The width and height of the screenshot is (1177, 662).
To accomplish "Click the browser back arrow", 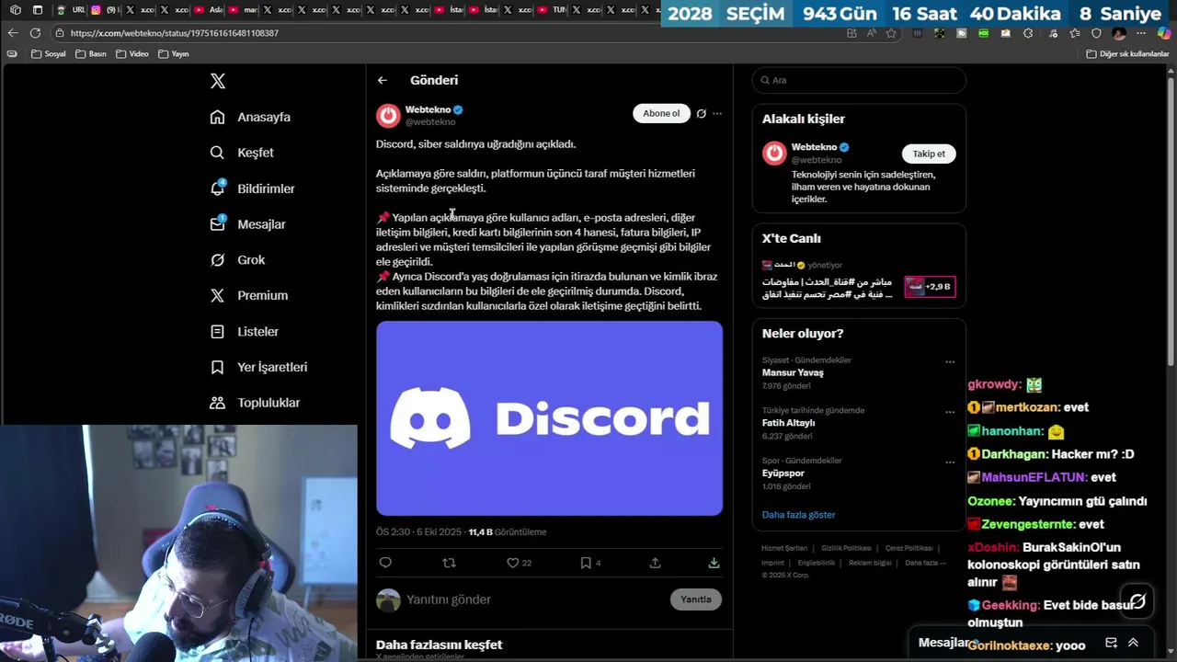I will [x=13, y=33].
